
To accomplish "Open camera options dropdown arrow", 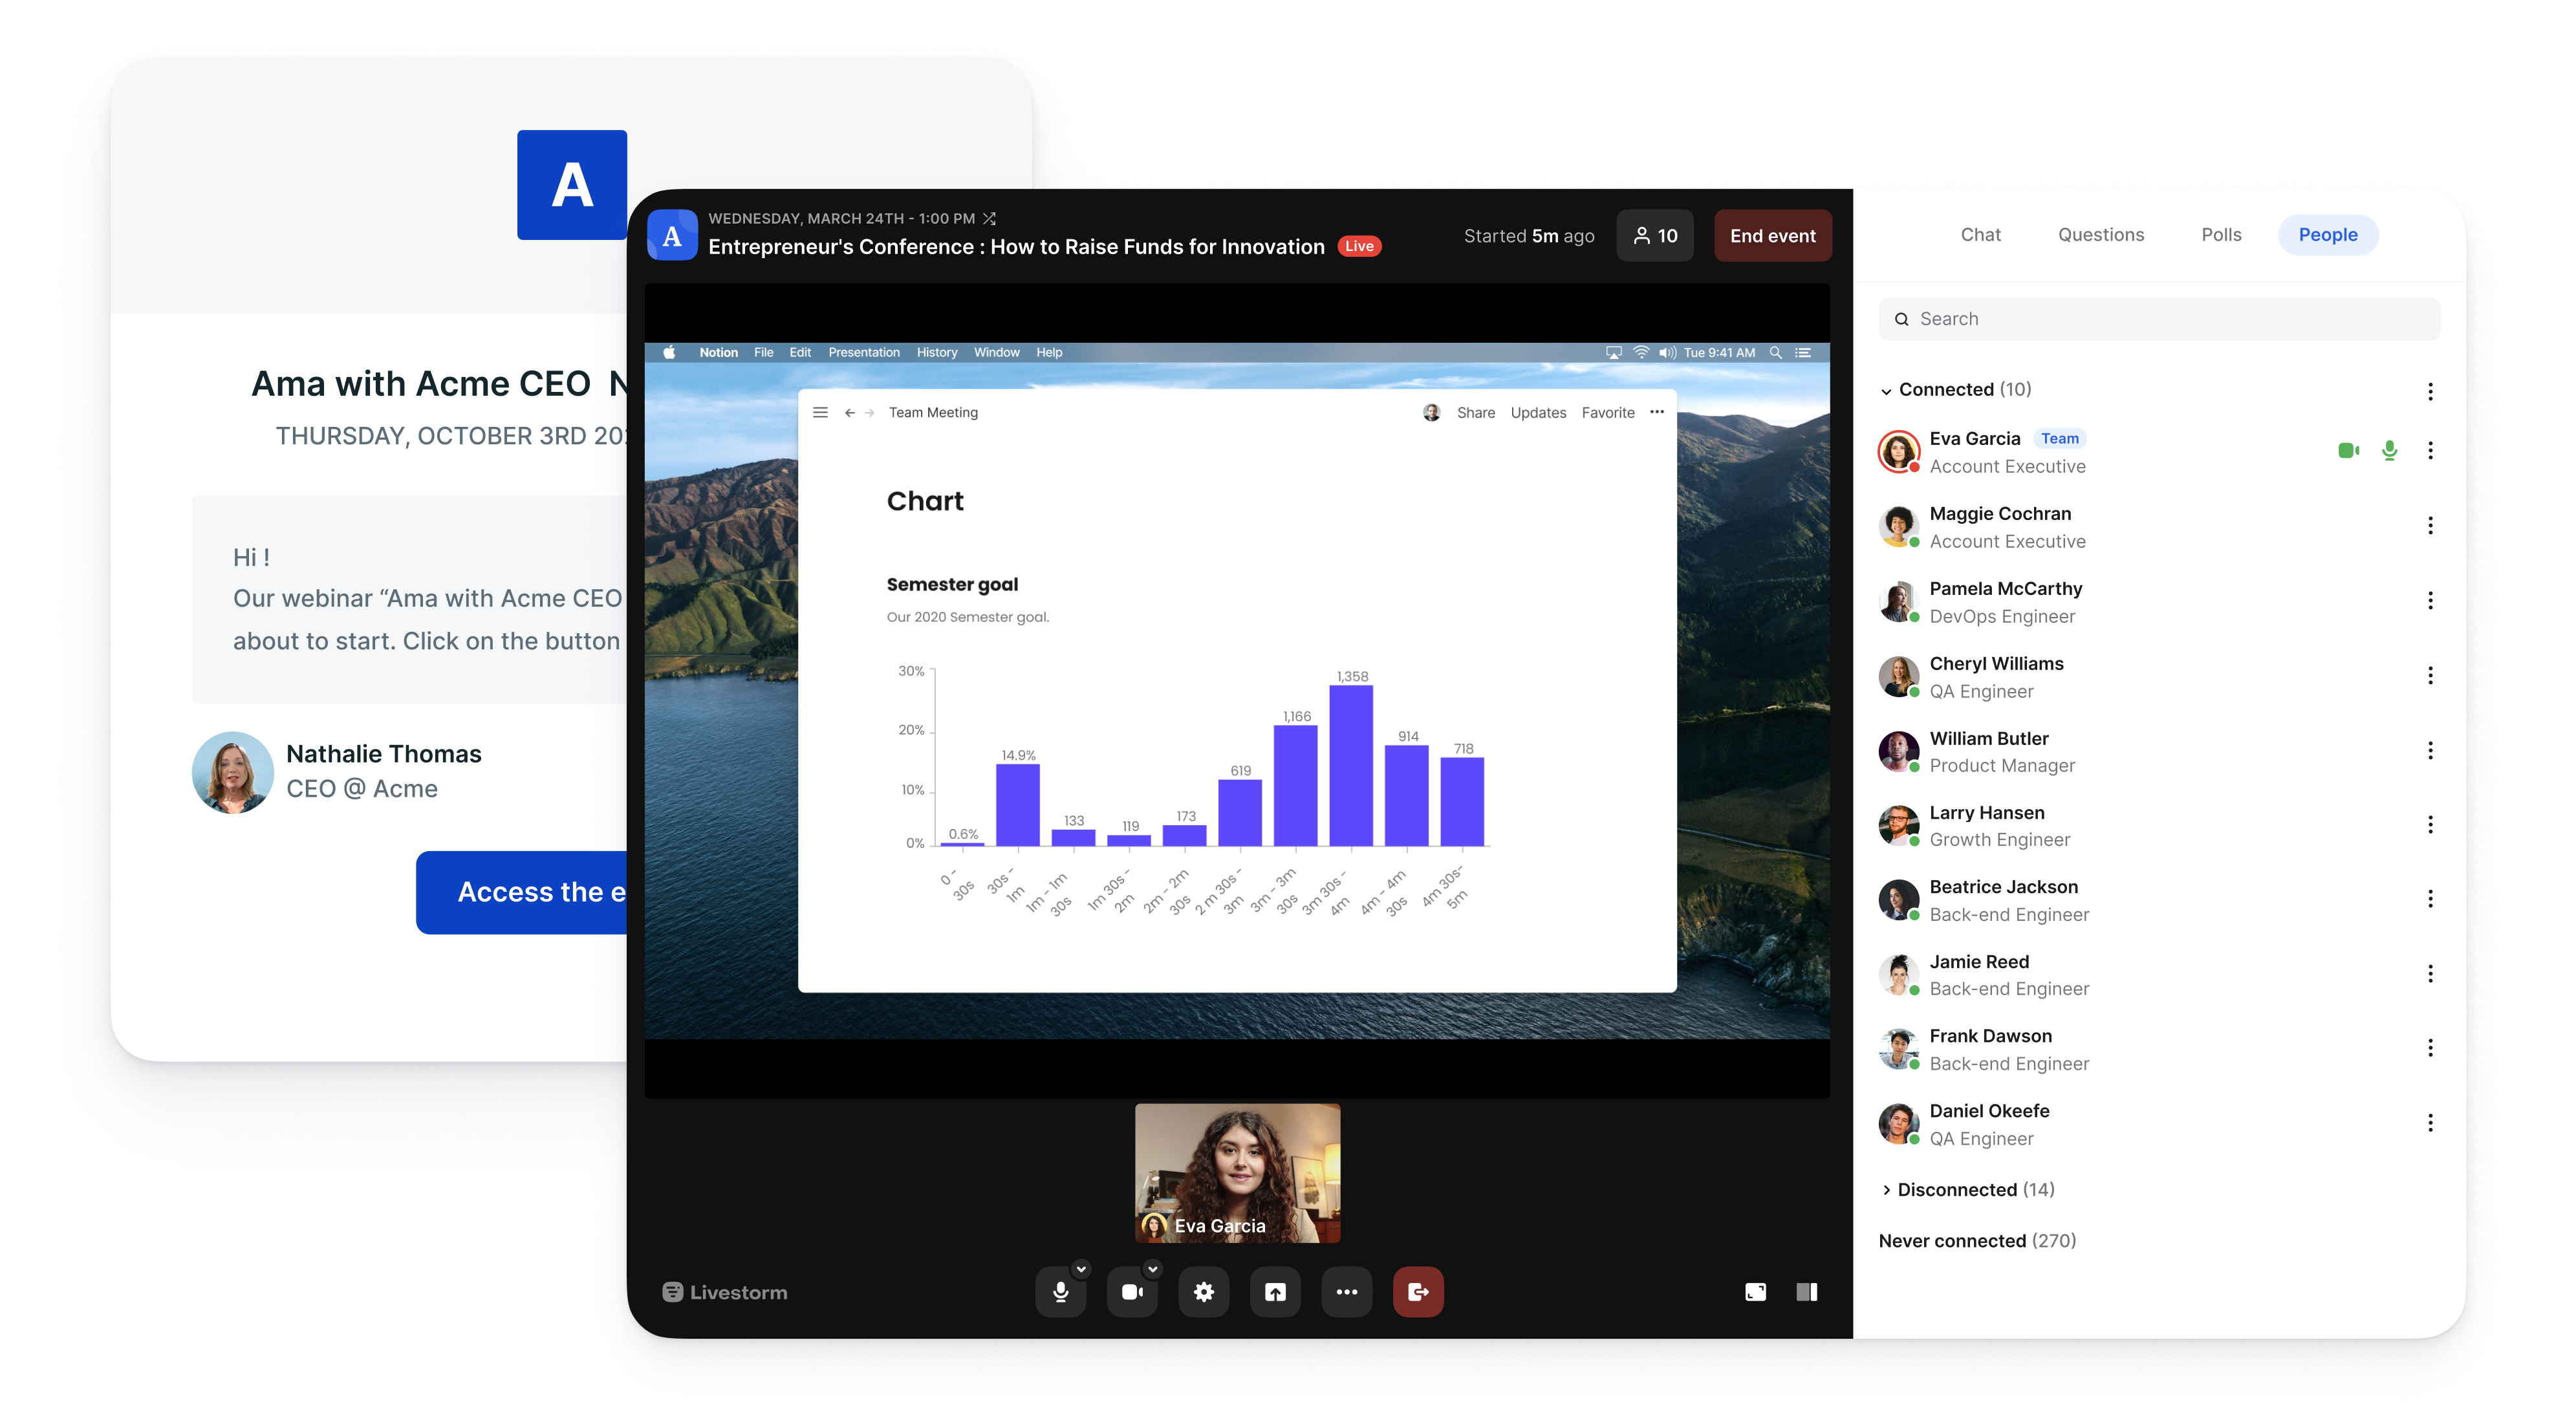I will click(1153, 1269).
